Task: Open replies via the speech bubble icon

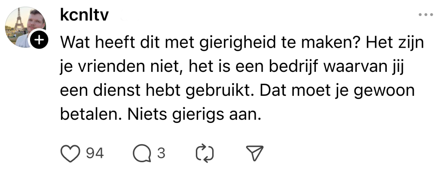Action: (141, 153)
